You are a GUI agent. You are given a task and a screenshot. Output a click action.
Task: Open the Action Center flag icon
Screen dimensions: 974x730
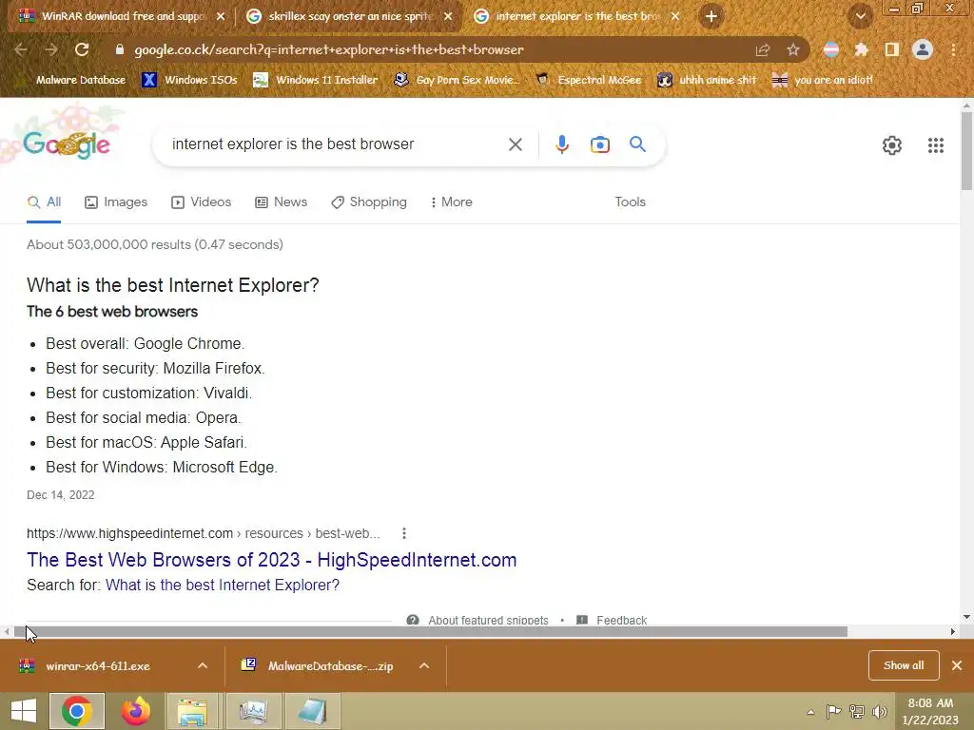[x=833, y=711]
